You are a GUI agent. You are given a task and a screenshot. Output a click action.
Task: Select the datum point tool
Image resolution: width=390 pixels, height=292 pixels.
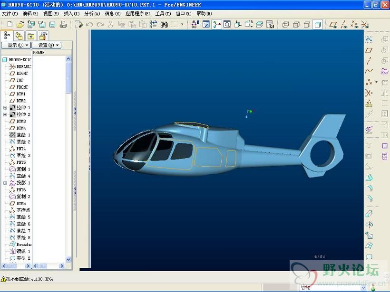pyautogui.click(x=369, y=82)
